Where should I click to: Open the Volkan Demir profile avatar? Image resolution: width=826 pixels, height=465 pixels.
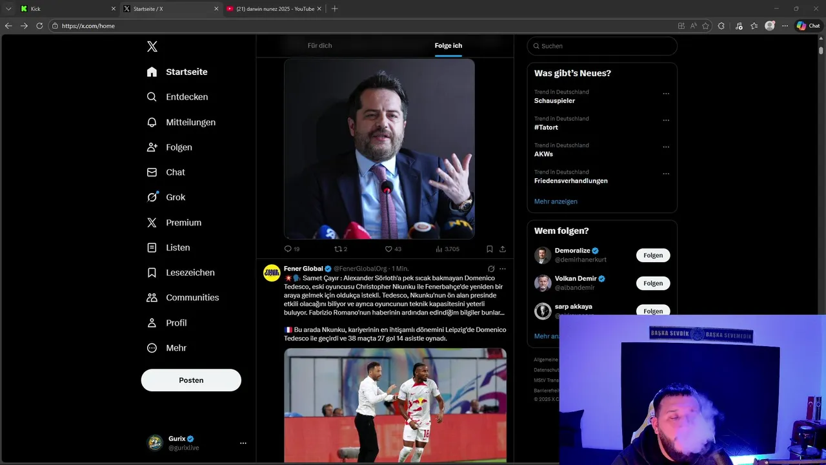click(543, 283)
